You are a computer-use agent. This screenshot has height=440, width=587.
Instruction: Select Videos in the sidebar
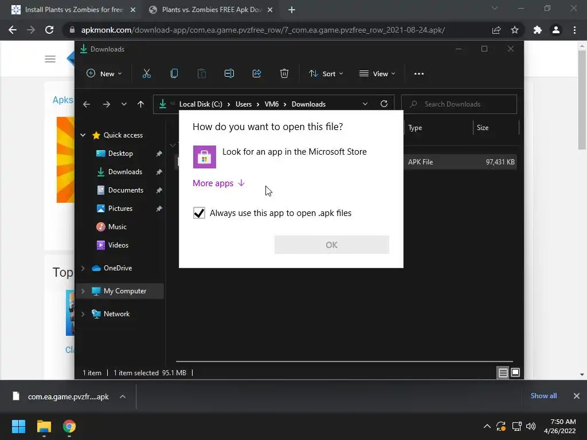(x=118, y=245)
